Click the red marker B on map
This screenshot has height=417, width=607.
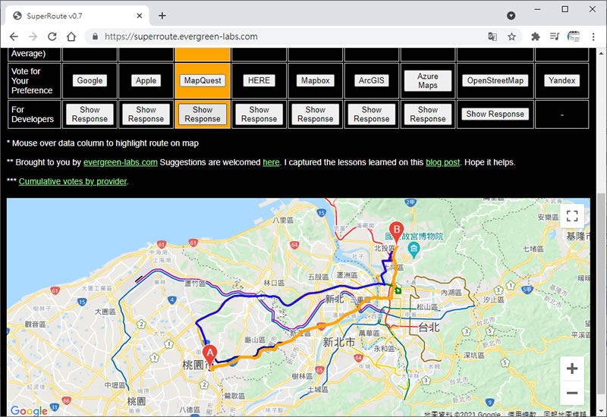396,233
